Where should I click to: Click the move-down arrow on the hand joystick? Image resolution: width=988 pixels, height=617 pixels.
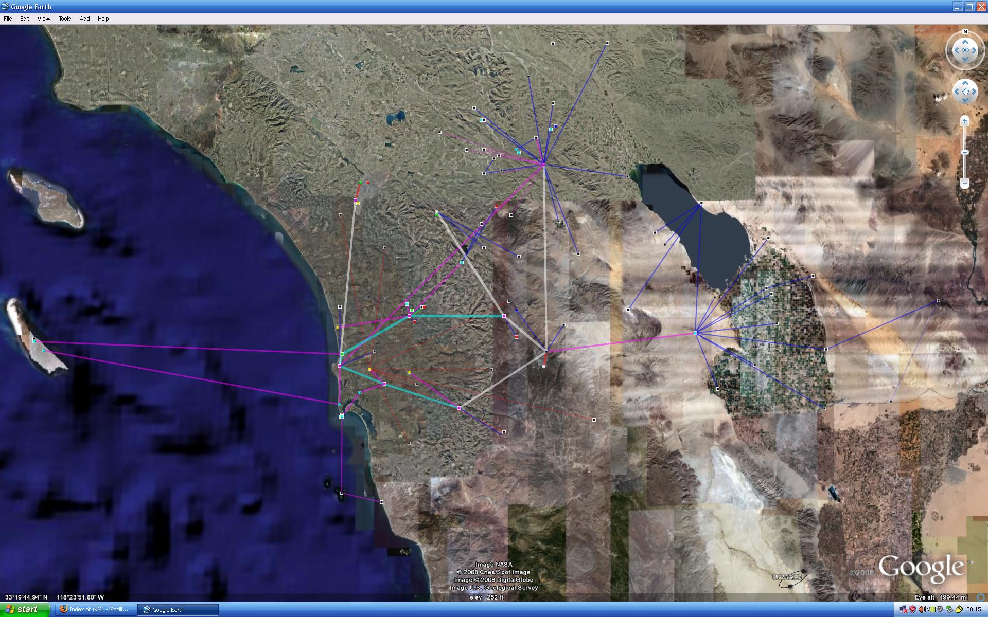pos(965,100)
